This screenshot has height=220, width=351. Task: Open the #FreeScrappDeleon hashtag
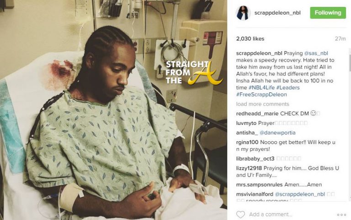click(261, 95)
